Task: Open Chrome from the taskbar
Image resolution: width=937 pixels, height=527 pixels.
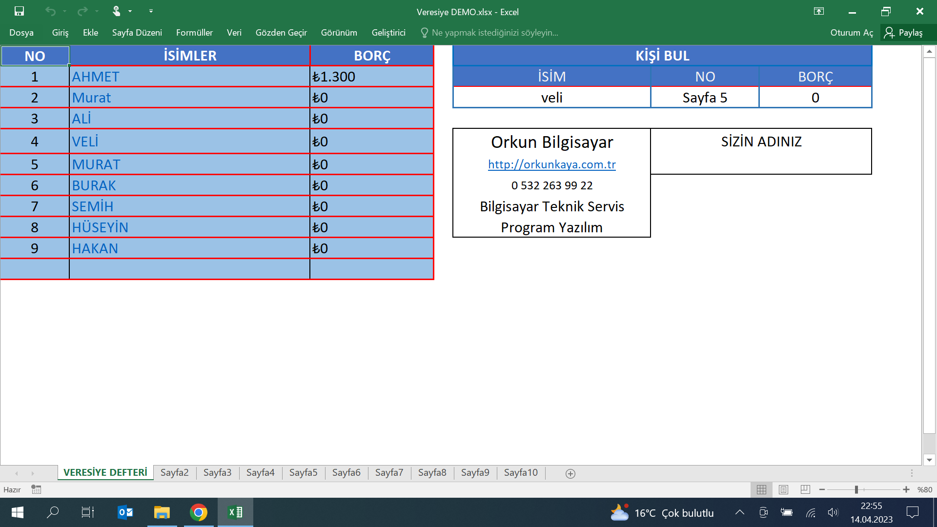Action: tap(199, 512)
